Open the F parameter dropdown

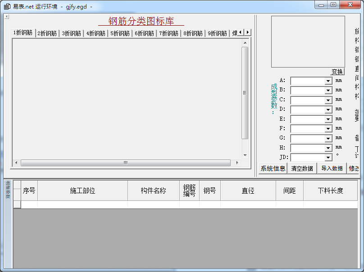(328, 129)
